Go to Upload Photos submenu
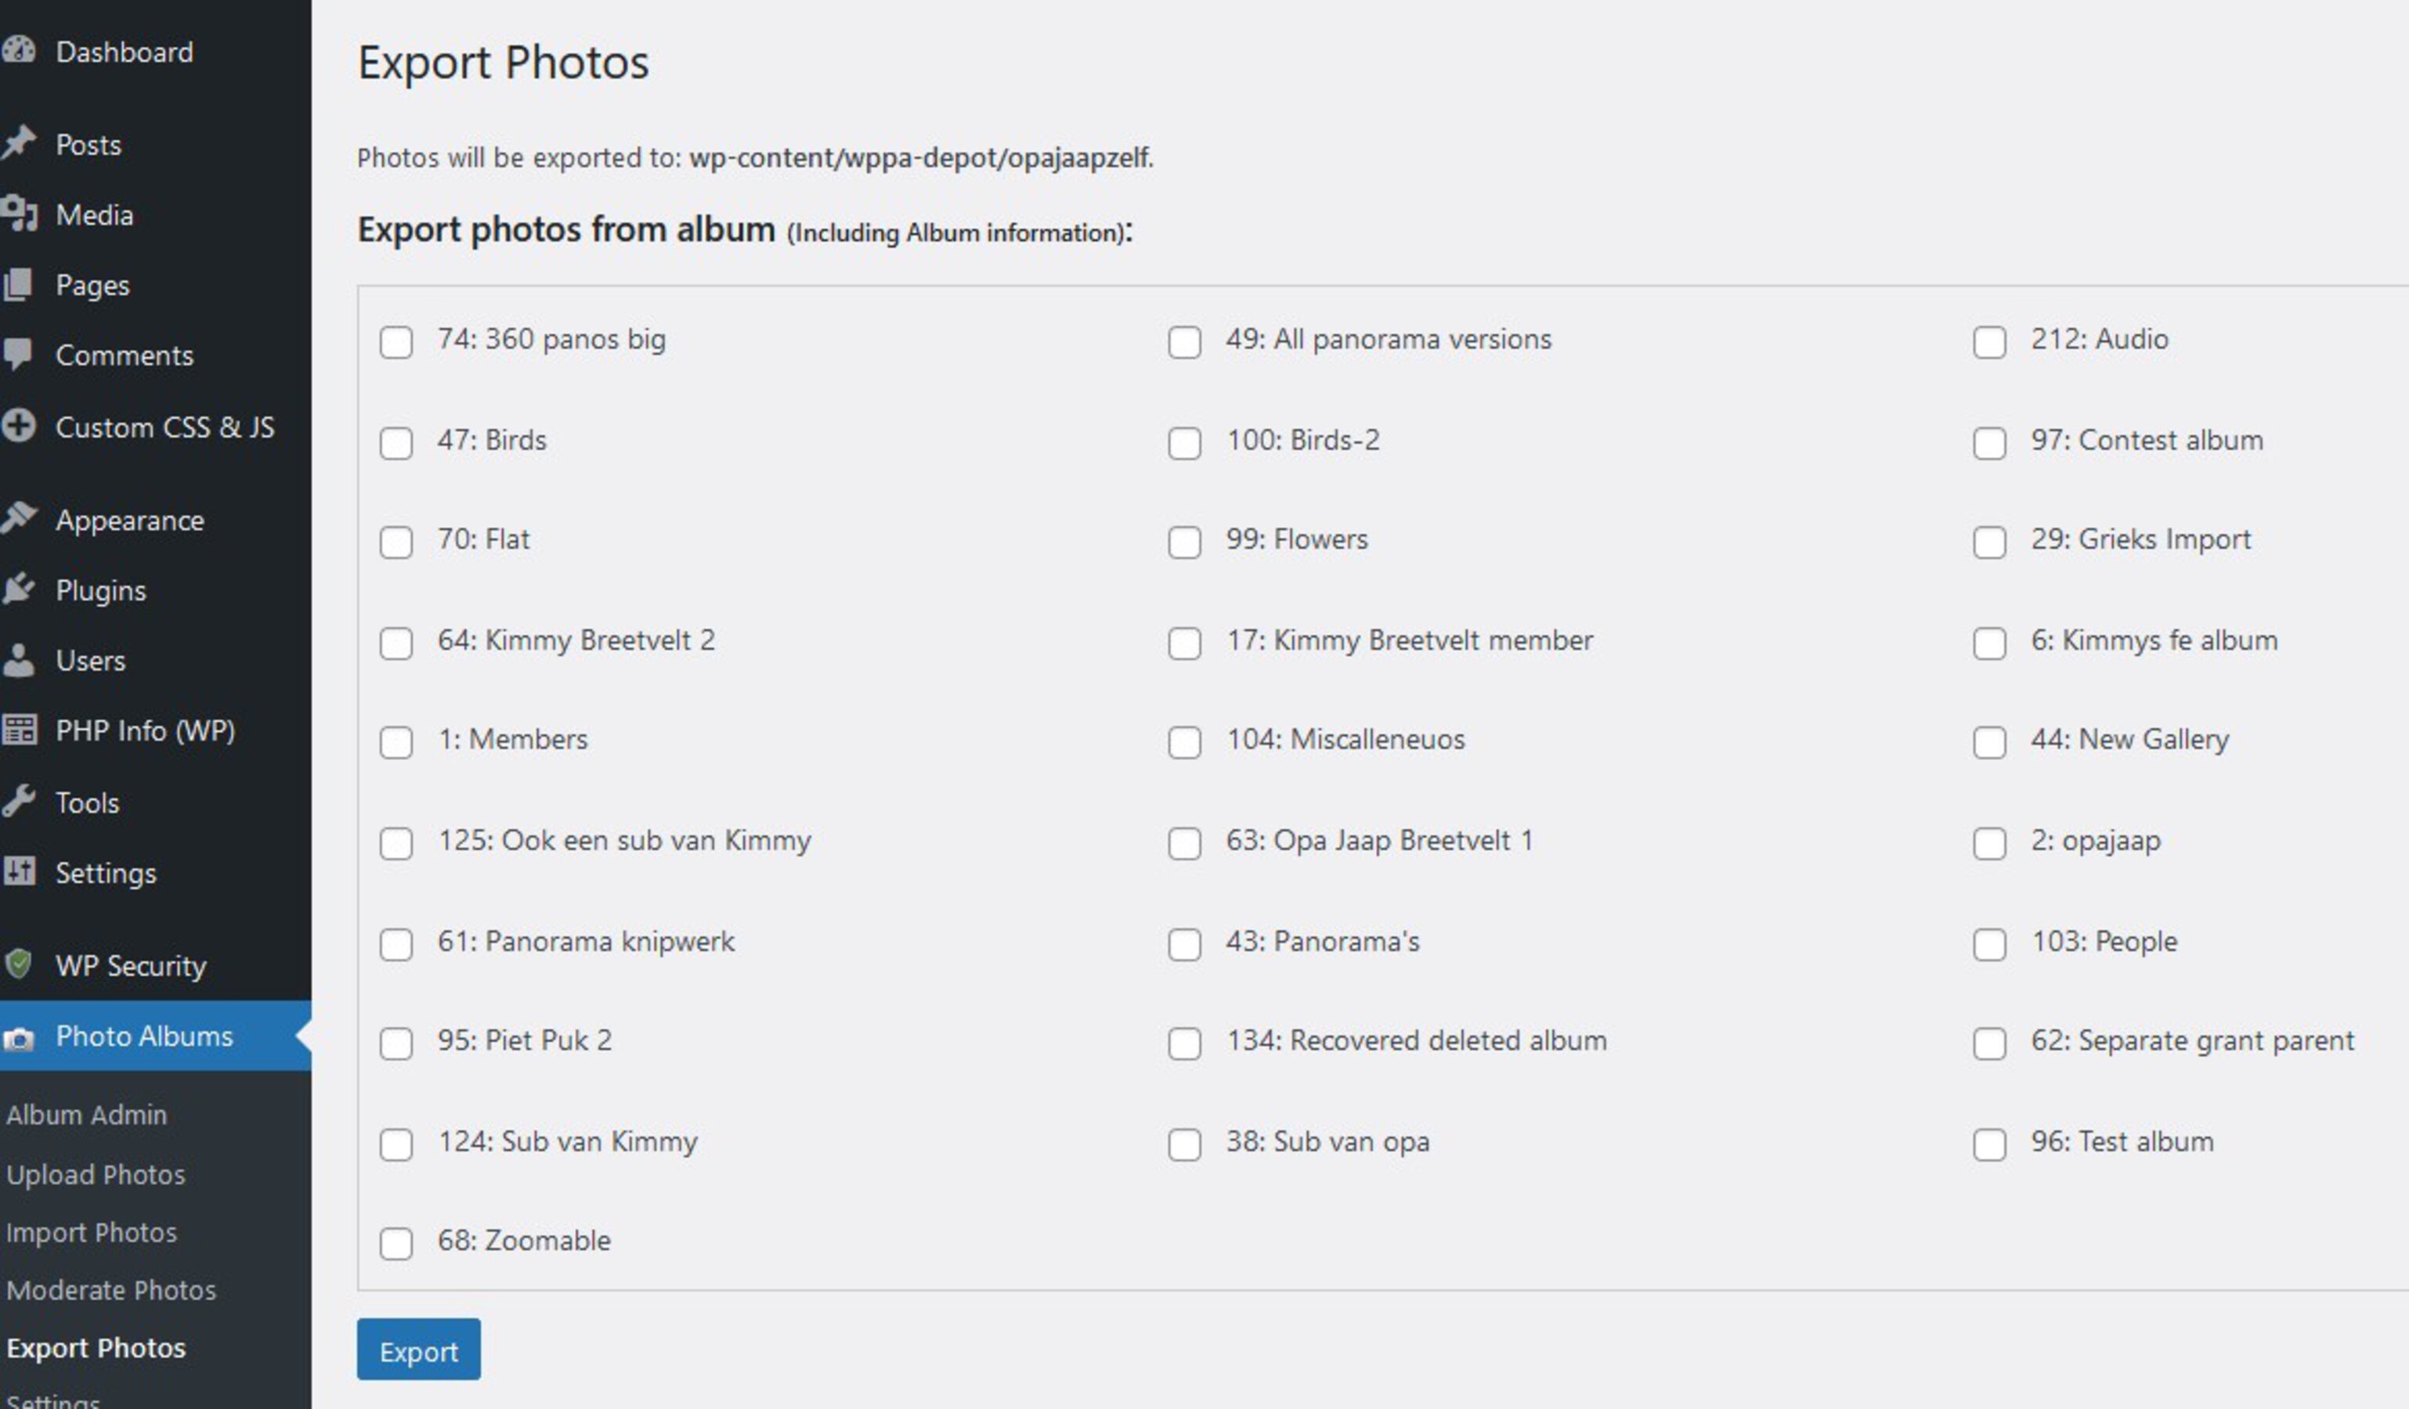 pyautogui.click(x=96, y=1174)
